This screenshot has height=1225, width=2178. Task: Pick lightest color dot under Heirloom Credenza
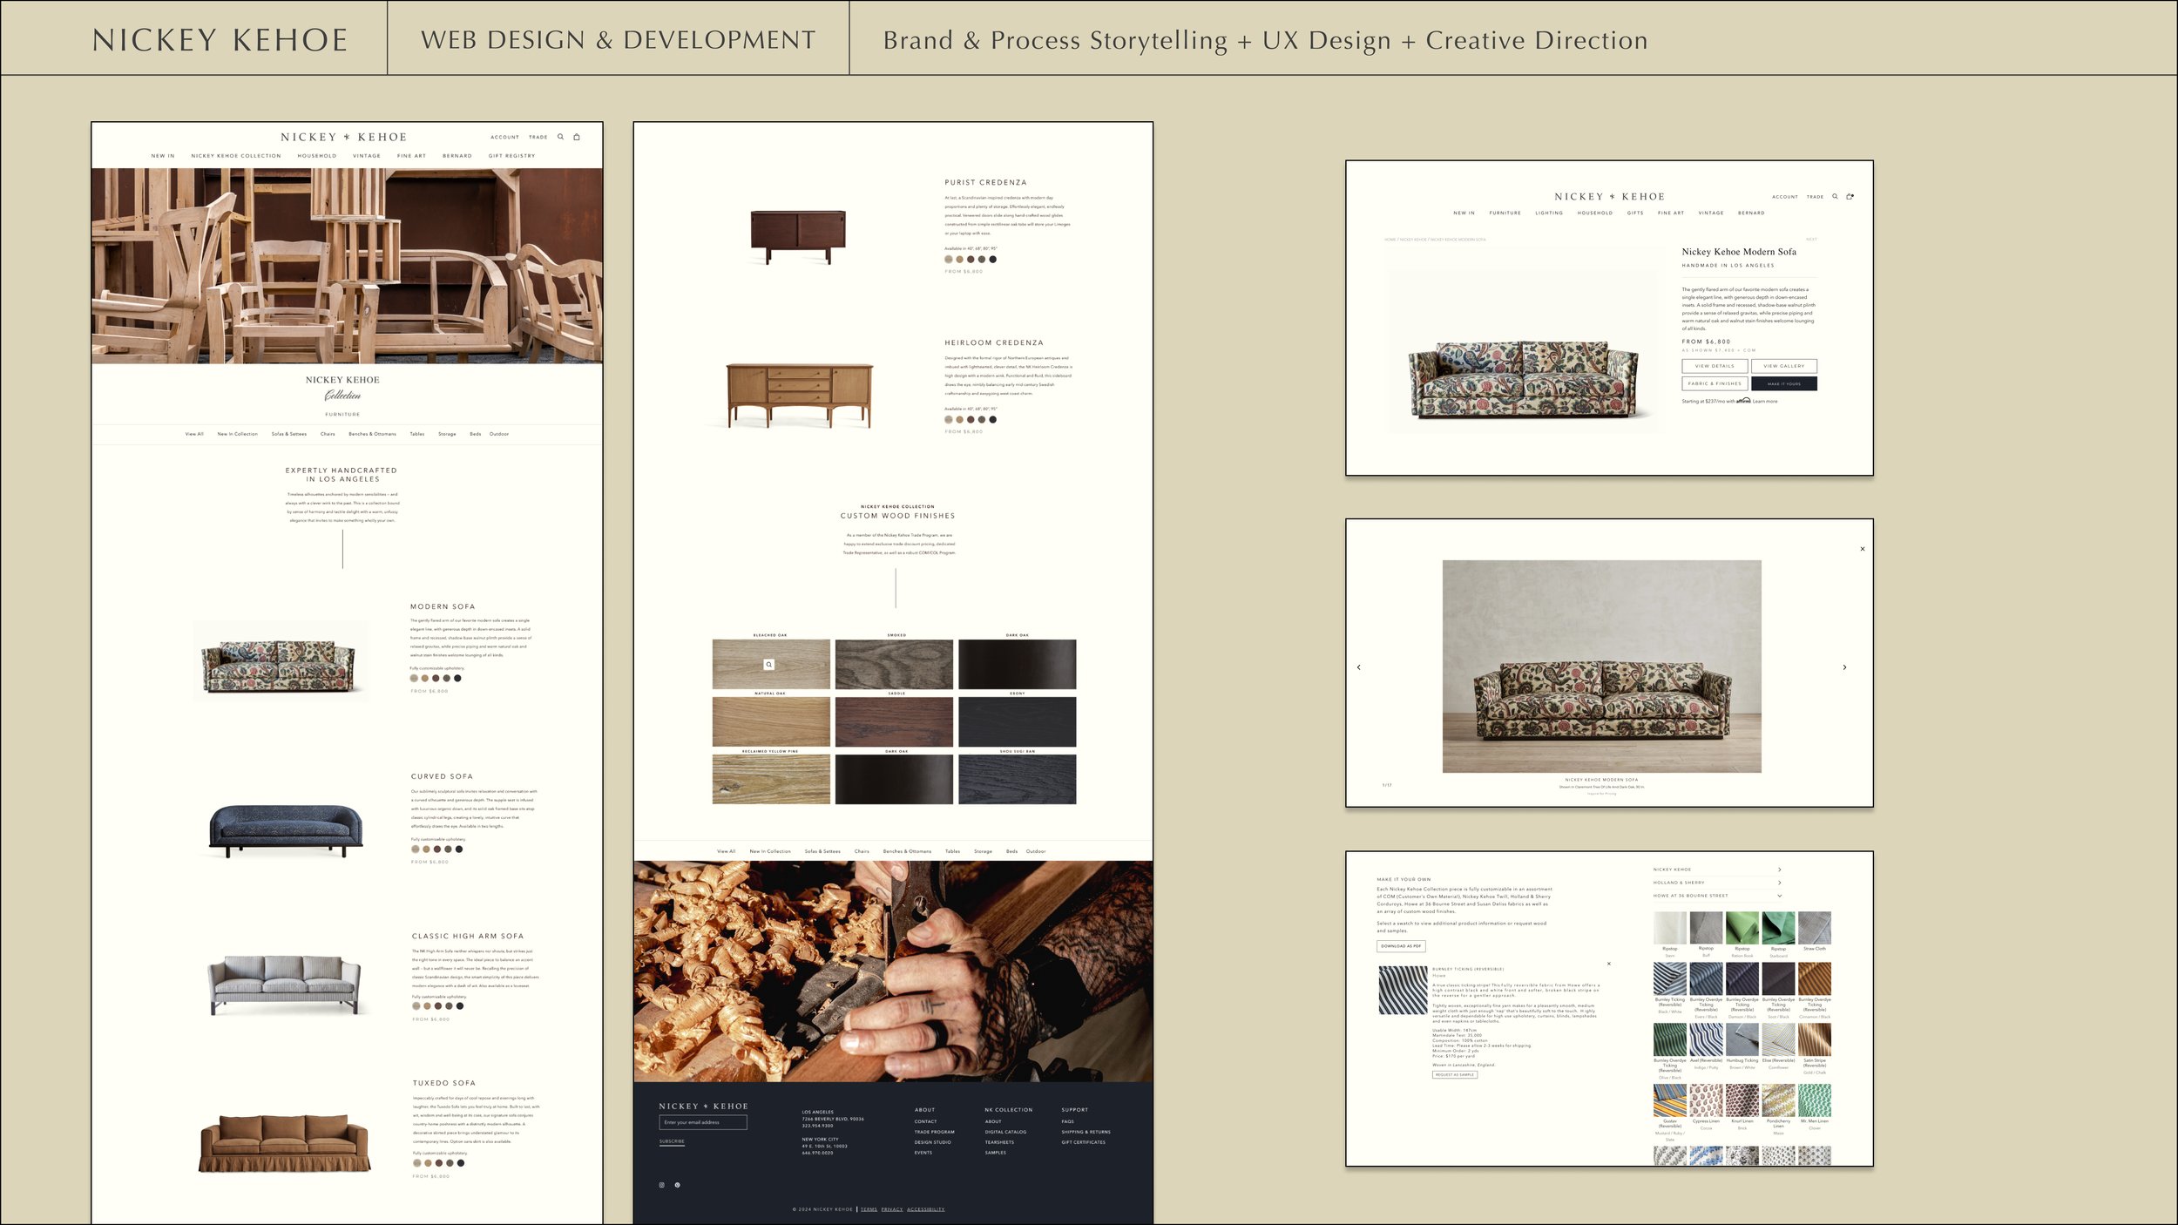[949, 419]
